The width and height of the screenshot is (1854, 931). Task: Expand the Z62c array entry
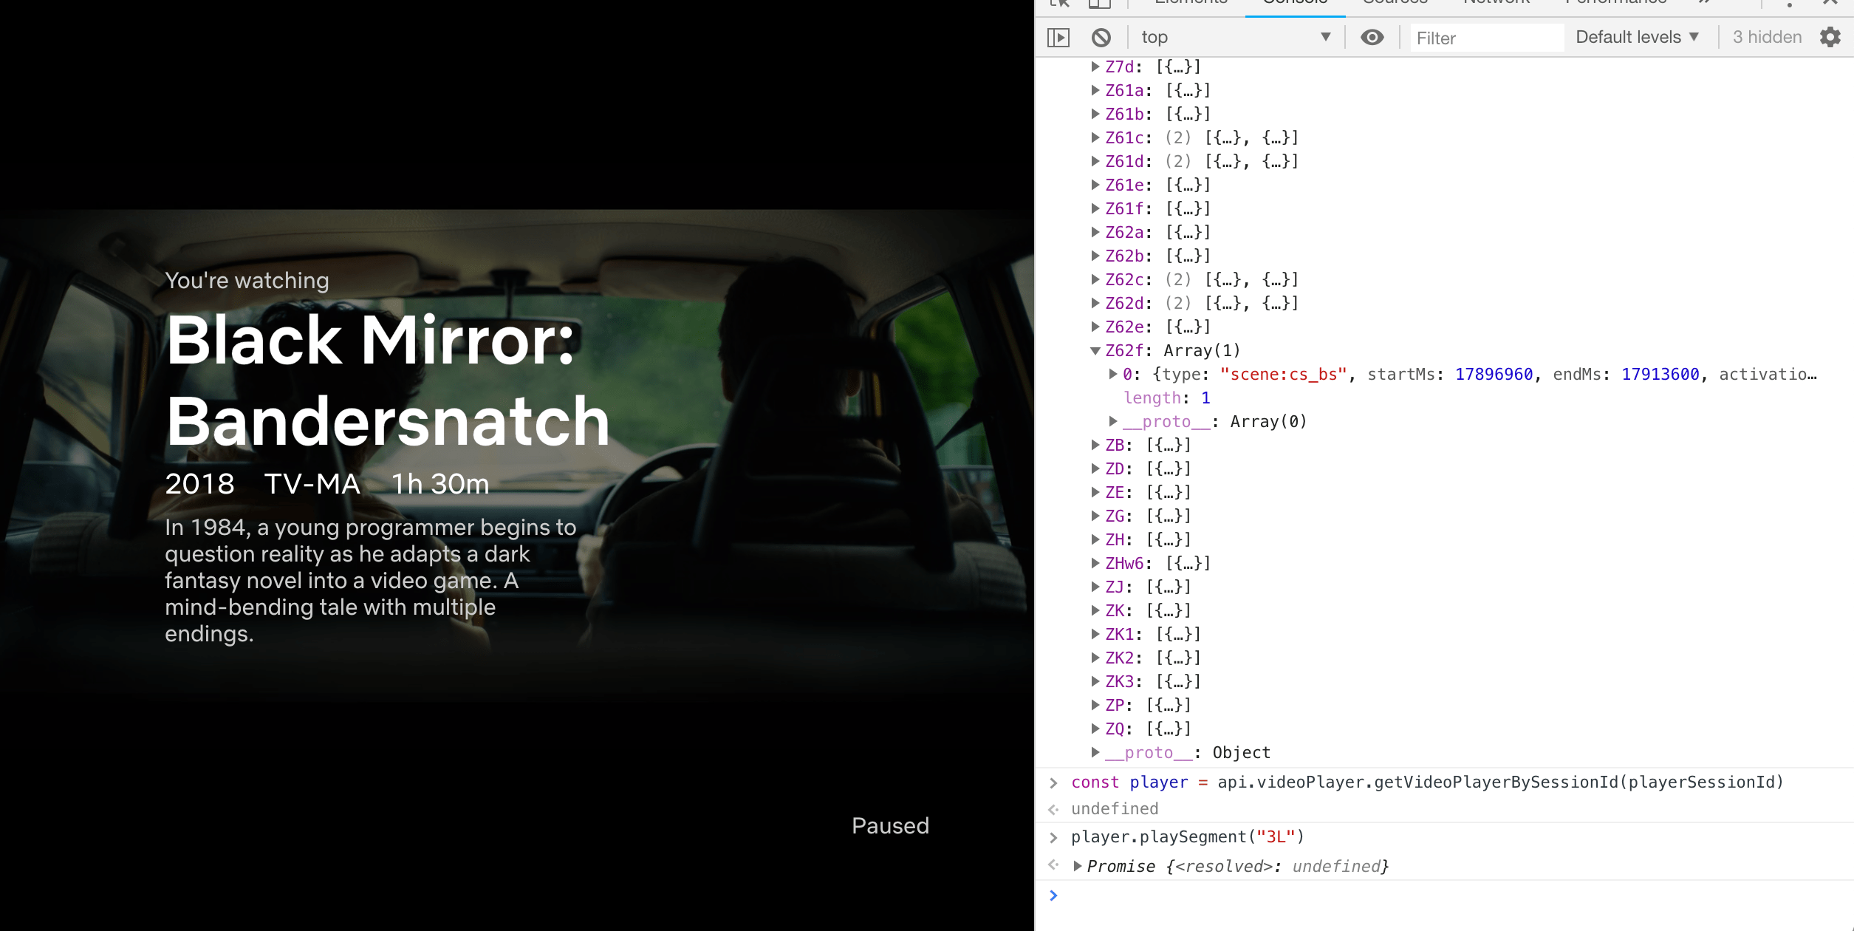[x=1095, y=279]
